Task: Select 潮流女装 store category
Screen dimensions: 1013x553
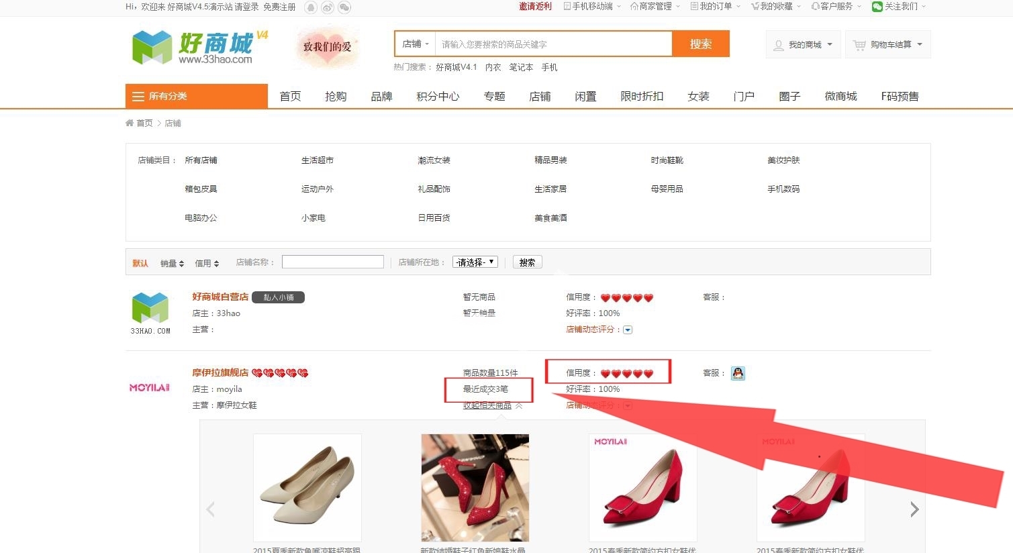Action: [434, 160]
